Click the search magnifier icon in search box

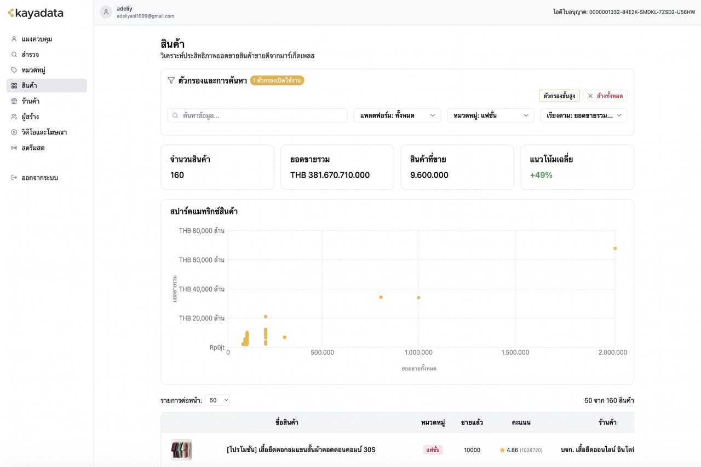[x=176, y=115]
